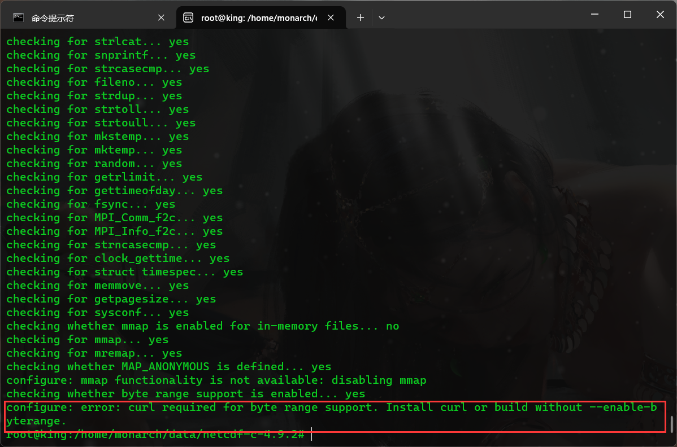Open the new tab profile dropdown

point(381,17)
